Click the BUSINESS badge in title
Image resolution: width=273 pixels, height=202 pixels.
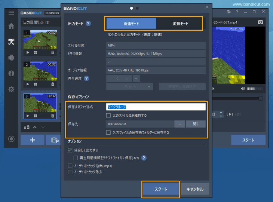[52, 13]
